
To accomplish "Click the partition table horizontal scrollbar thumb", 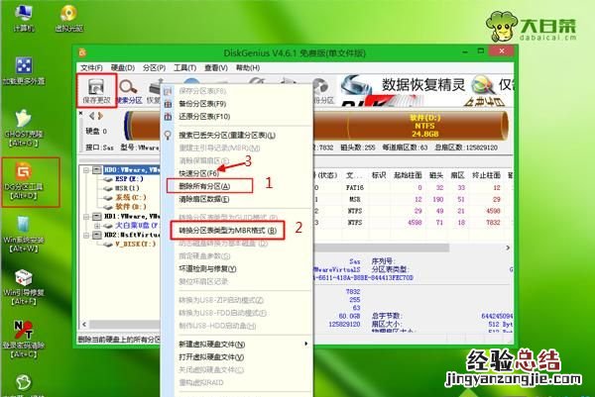I will (x=382, y=248).
